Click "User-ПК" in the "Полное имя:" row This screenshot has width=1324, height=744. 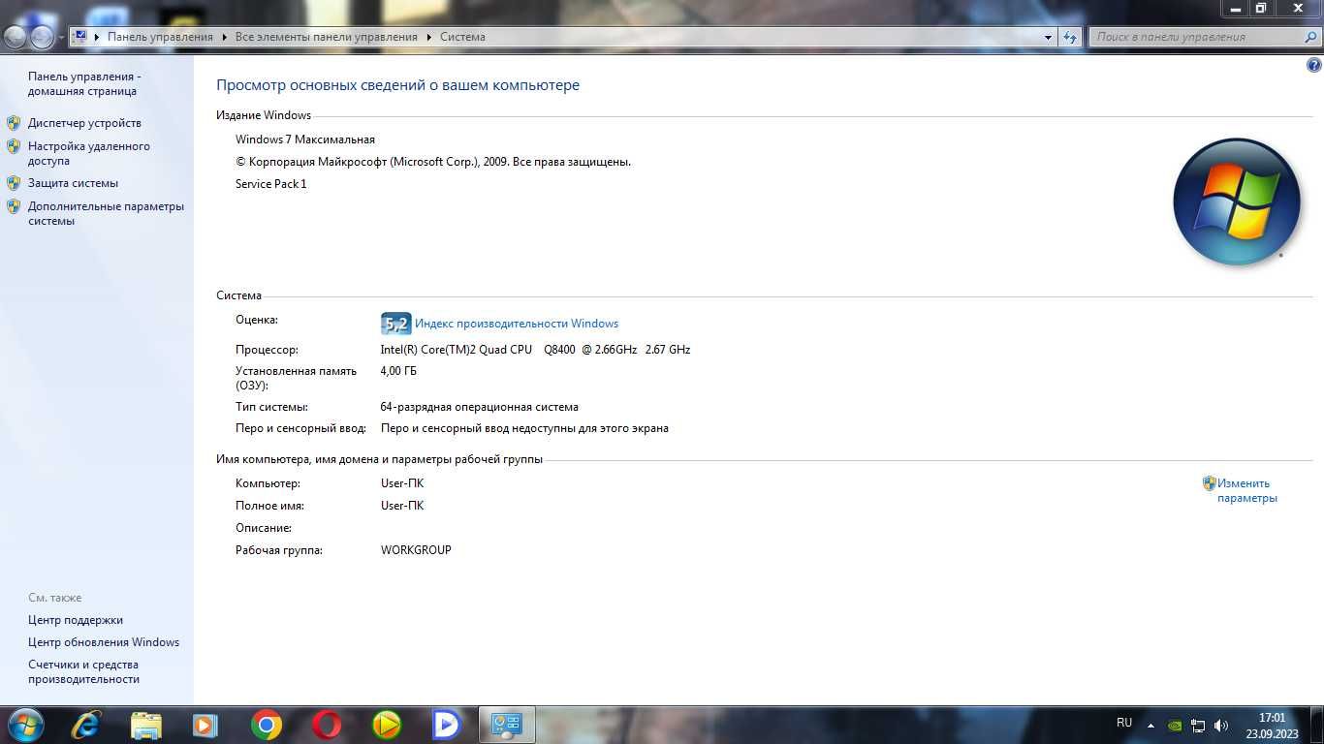pos(402,506)
